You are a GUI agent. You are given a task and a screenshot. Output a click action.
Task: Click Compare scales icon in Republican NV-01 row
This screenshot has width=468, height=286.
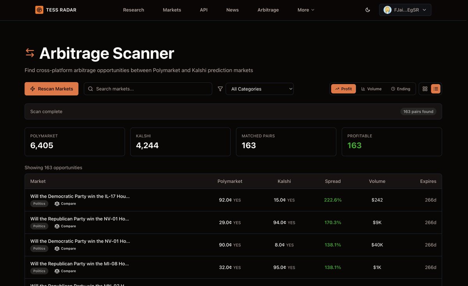point(57,226)
